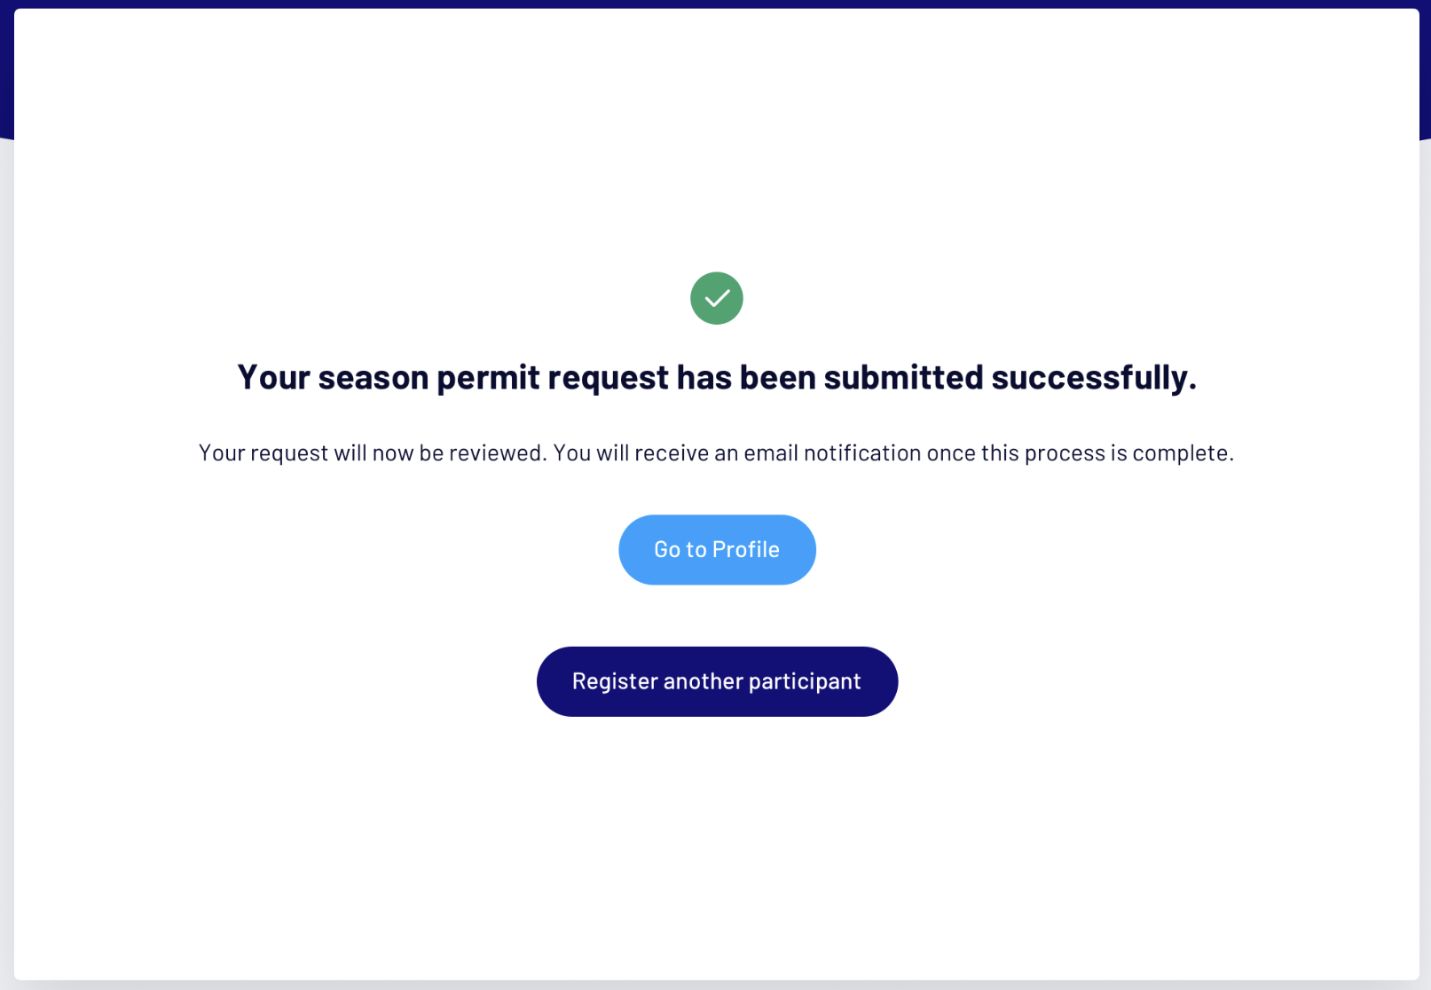Click the words "process is complete"

click(1126, 453)
